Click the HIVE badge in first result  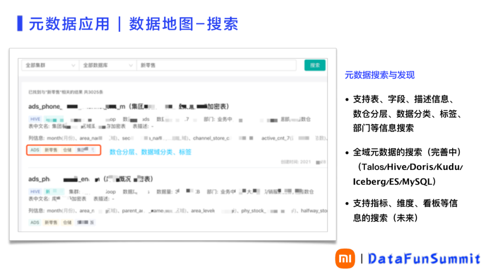click(x=35, y=119)
